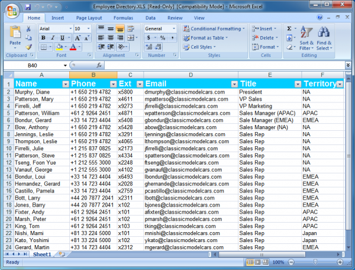Click the zoom slider handle
Screen dimensions: 355x270
pos(315,262)
